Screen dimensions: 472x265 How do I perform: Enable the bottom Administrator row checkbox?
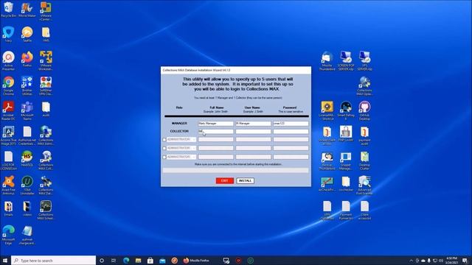point(164,157)
